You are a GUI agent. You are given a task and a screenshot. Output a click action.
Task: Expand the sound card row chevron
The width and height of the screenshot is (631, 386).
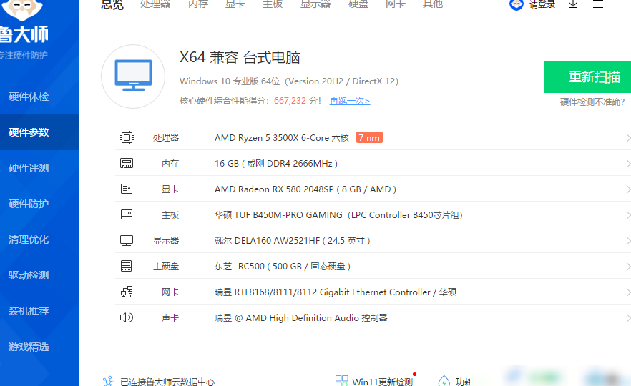628,318
